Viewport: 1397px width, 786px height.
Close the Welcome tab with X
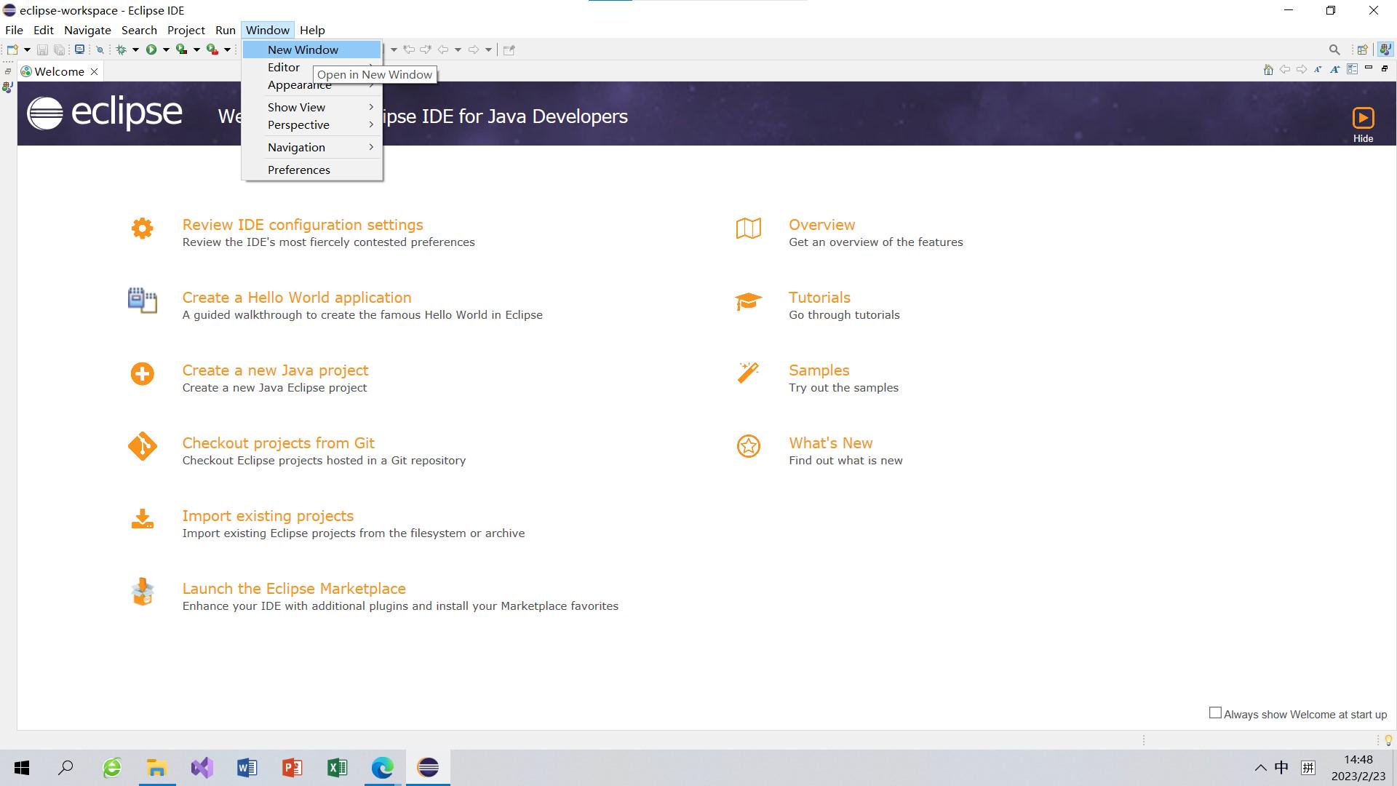94,71
